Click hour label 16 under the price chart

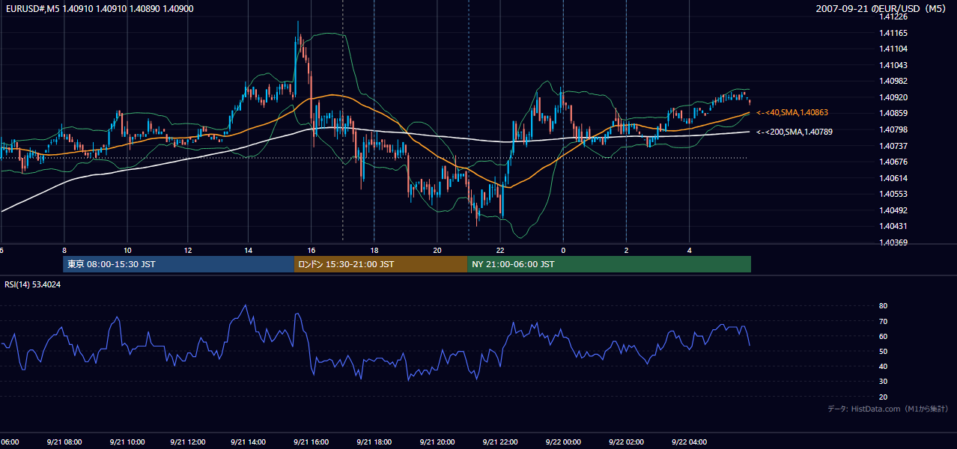pyautogui.click(x=312, y=250)
